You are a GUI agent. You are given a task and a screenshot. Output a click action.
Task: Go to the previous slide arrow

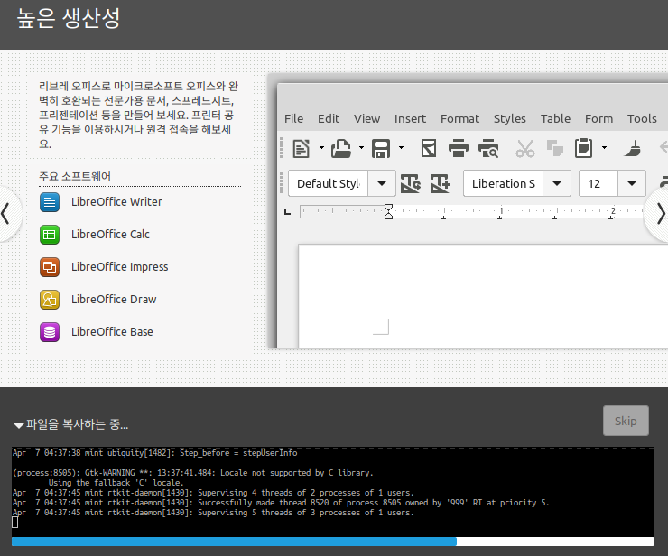6,214
